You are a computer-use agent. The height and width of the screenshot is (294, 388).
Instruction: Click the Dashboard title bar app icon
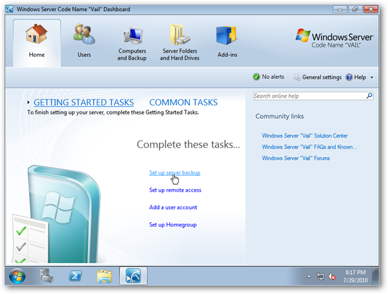10,10
